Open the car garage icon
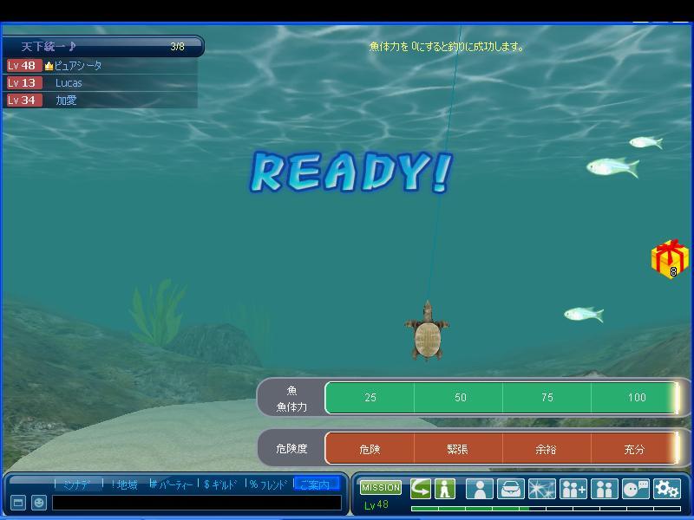 (x=510, y=489)
